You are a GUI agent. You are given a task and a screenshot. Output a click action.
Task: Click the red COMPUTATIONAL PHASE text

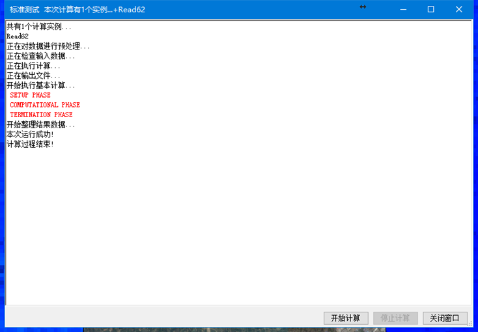coord(45,105)
